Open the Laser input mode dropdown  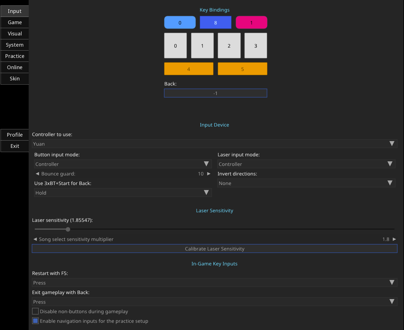[x=306, y=164]
